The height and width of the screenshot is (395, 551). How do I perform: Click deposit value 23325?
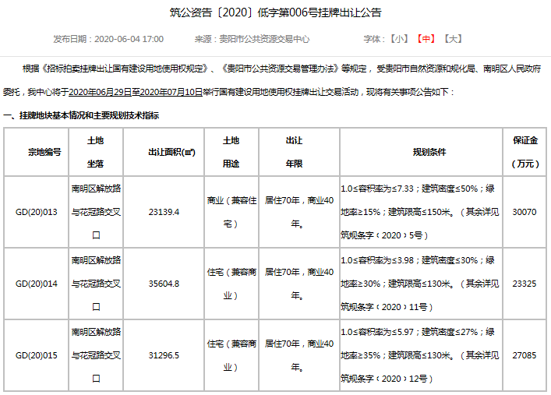pos(525,284)
